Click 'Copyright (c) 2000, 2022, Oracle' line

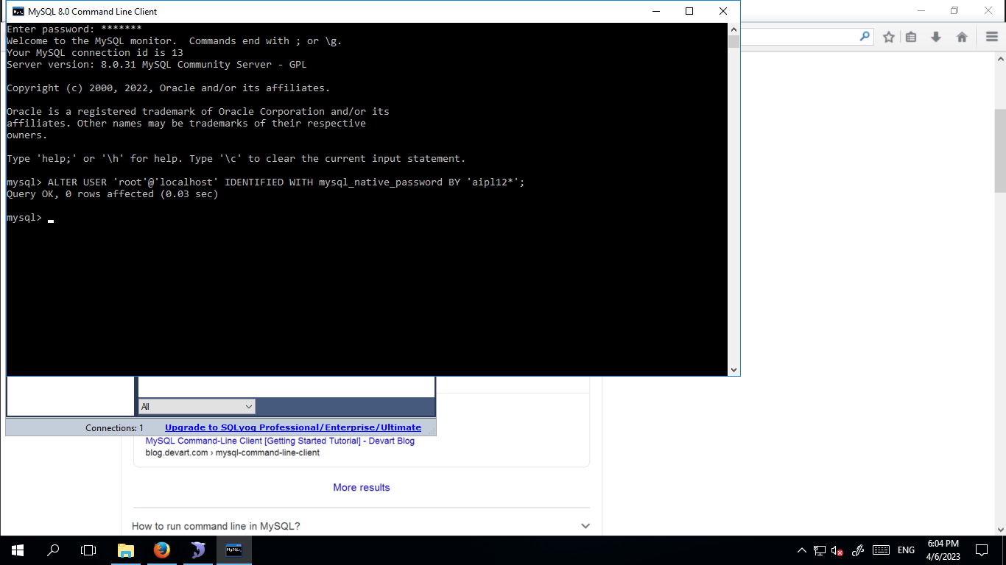pyautogui.click(x=169, y=88)
